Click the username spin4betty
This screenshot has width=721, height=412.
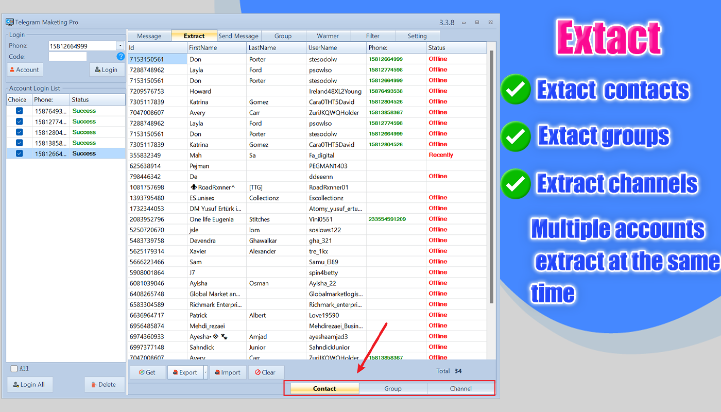[x=324, y=272]
